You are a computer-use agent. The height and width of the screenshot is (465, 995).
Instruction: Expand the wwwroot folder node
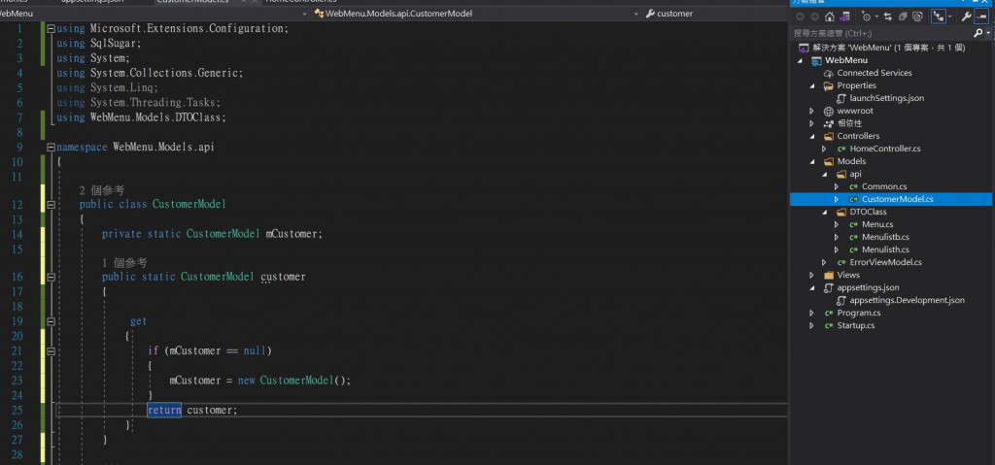[811, 111]
